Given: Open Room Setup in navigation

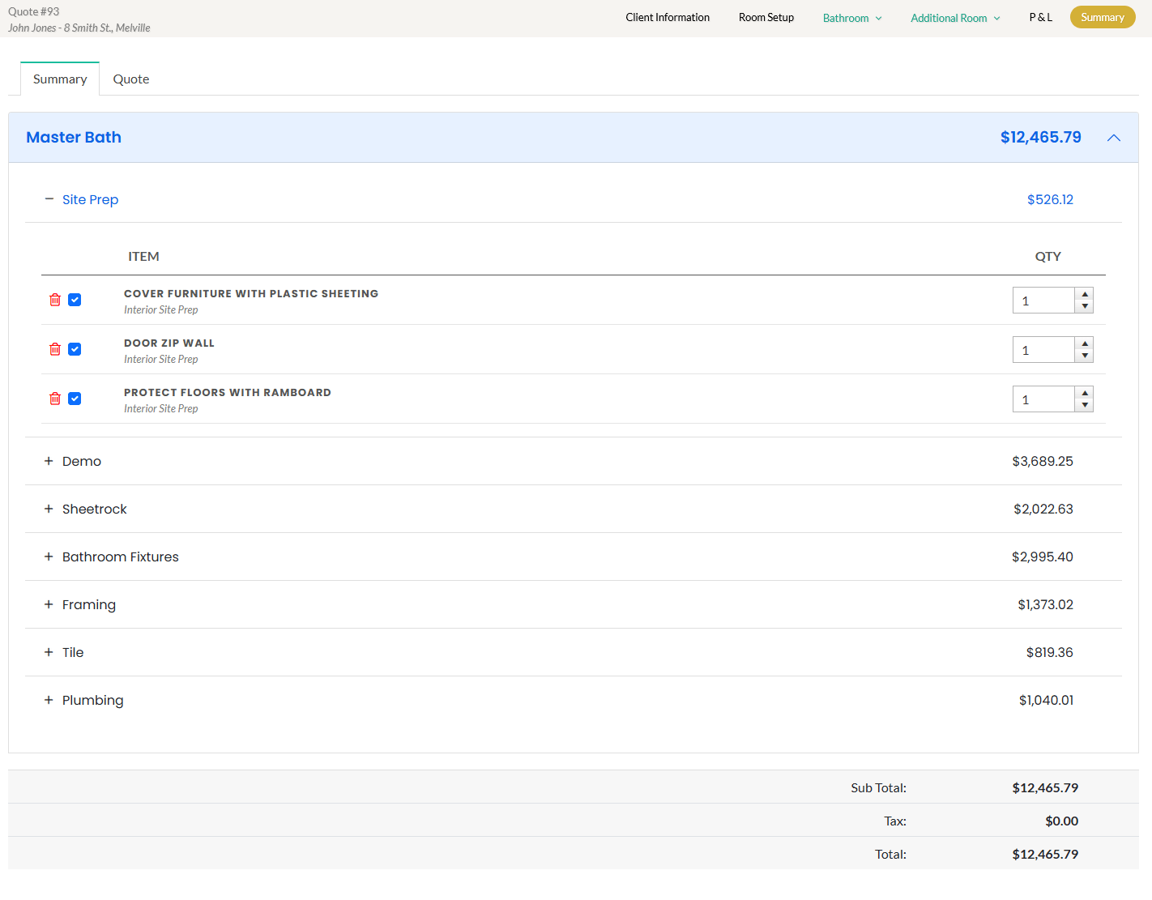Looking at the screenshot, I should point(766,17).
